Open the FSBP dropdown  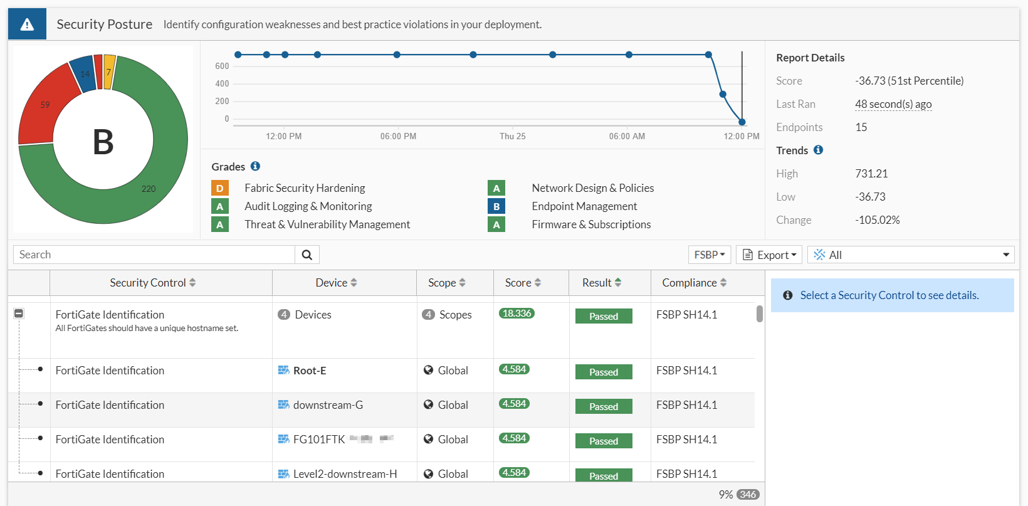[710, 255]
